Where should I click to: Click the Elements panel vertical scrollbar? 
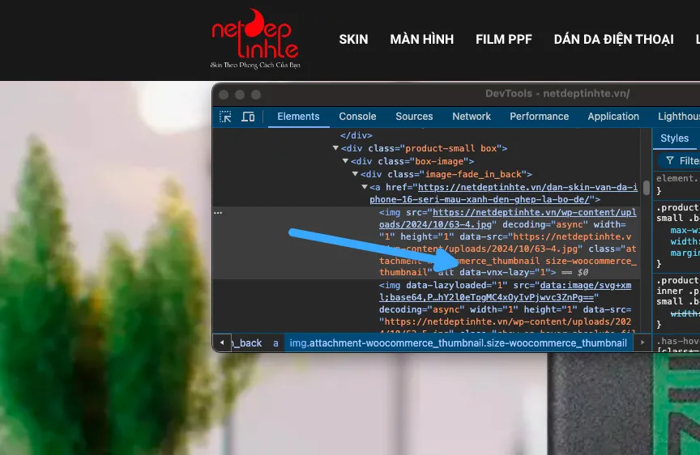click(x=647, y=187)
